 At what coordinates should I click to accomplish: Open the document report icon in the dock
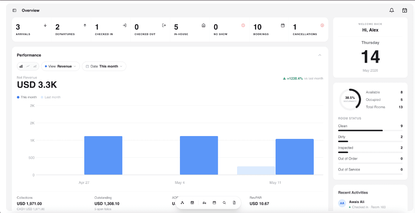[x=234, y=203]
